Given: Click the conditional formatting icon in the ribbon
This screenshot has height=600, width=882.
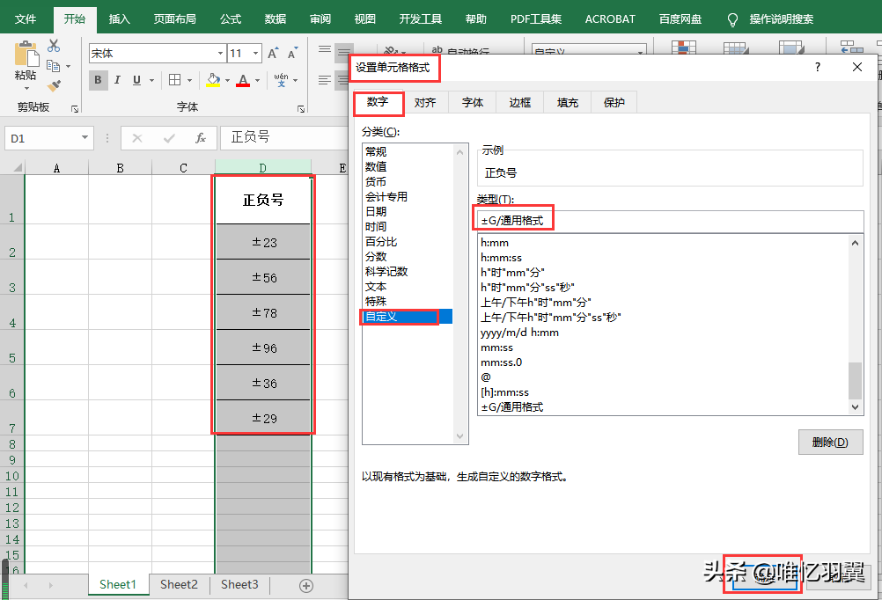Looking at the screenshot, I should pos(684,48).
